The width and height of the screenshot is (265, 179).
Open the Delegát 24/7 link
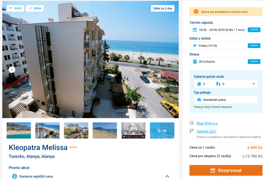coord(206,131)
